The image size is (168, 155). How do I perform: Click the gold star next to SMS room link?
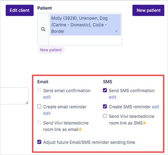pos(144,123)
